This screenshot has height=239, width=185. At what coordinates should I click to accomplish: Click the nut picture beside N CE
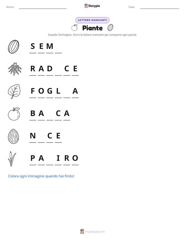tap(13, 136)
